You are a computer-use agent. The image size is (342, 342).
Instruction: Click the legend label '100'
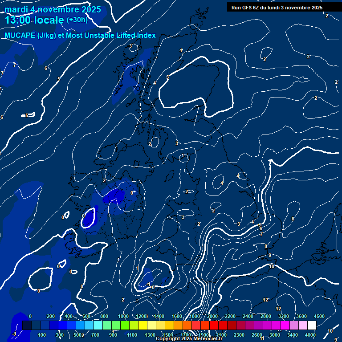coord(42,335)
